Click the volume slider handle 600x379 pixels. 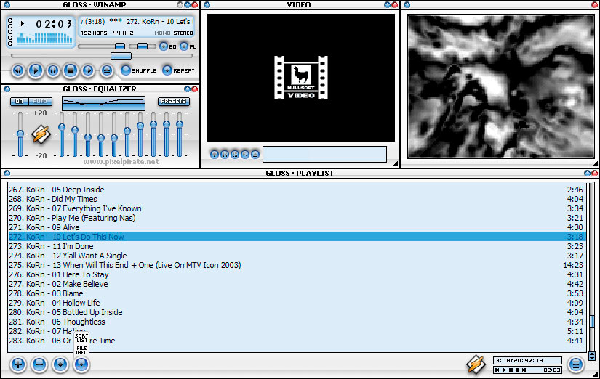coord(120,46)
